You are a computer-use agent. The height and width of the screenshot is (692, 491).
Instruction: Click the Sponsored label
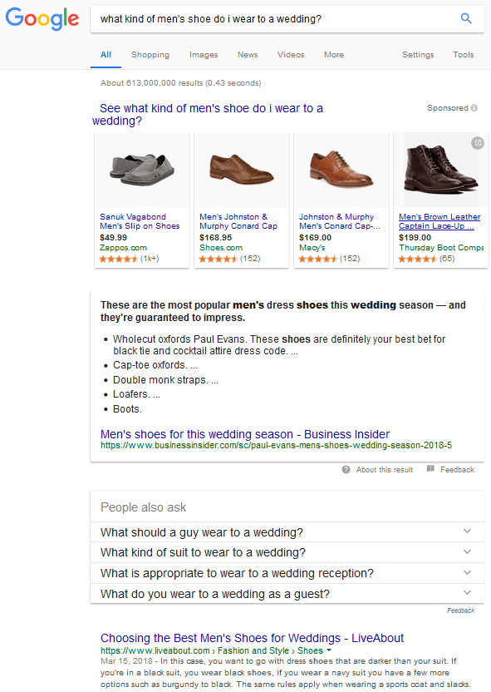coord(447,108)
